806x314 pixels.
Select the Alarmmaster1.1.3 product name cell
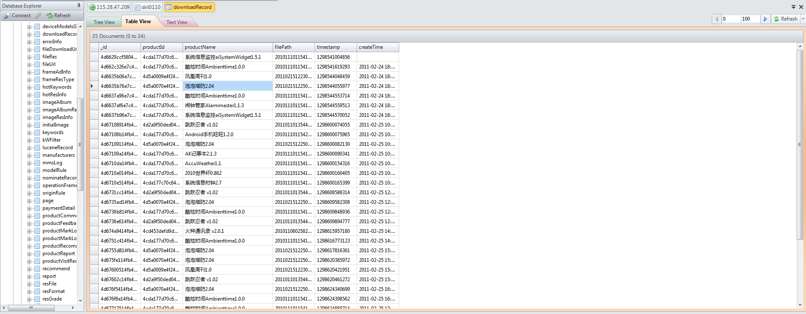[x=228, y=106]
